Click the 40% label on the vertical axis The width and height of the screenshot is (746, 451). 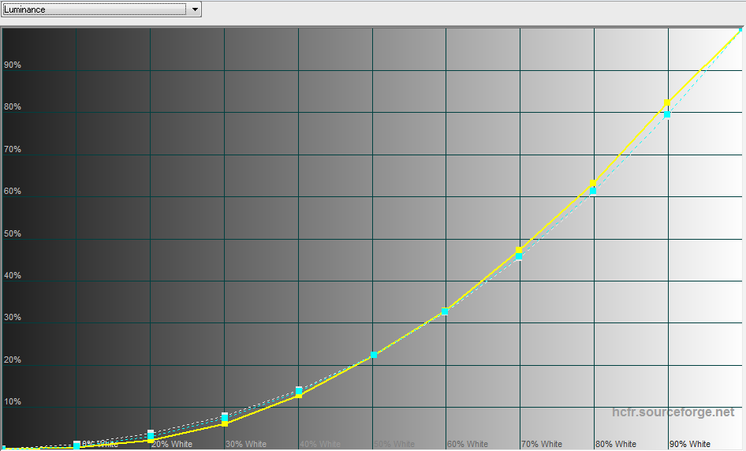(13, 275)
